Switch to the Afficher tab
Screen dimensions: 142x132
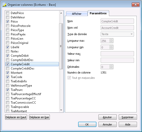(77, 14)
